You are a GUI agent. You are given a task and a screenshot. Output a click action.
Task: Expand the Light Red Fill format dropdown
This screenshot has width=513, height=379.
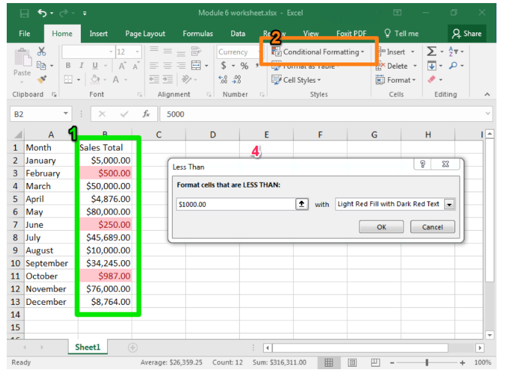[x=450, y=205]
